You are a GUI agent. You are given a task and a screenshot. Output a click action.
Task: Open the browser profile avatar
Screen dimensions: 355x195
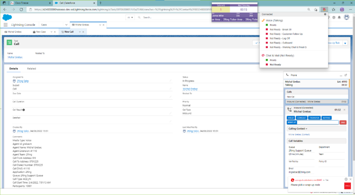point(342,9)
